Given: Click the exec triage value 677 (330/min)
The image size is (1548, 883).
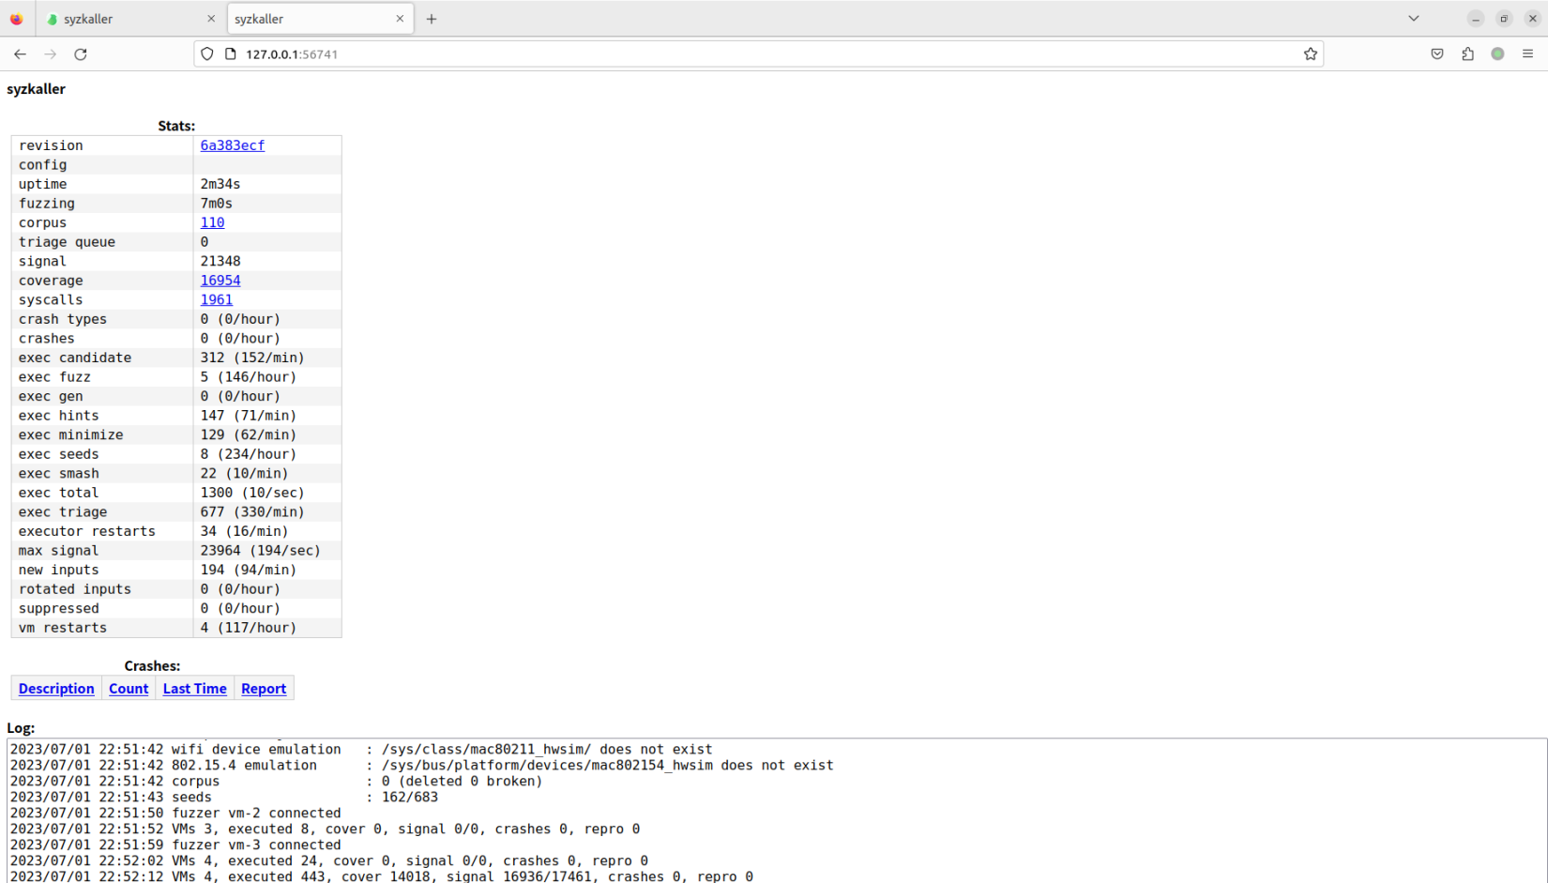Looking at the screenshot, I should (x=252, y=512).
